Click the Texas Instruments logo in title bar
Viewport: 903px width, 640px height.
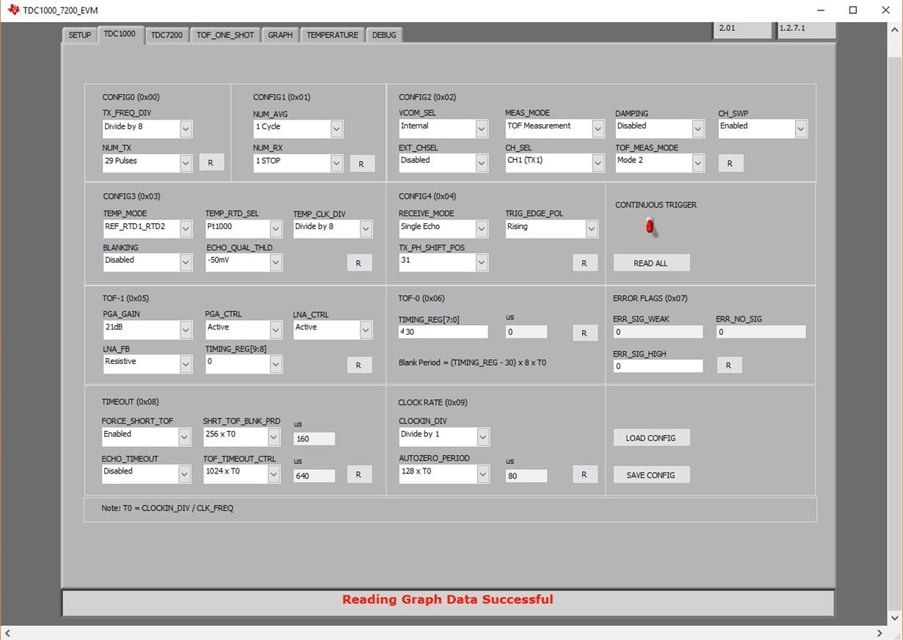pos(12,10)
